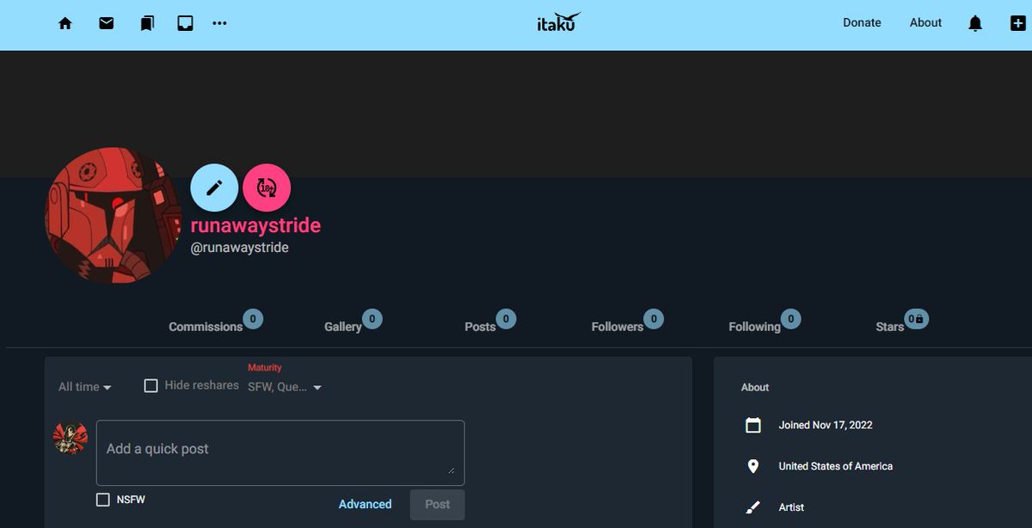
Task: Click the brush icon beside Artist
Action: coord(753,507)
